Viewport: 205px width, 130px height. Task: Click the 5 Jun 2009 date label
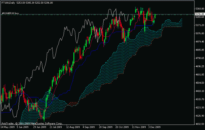click(23, 127)
